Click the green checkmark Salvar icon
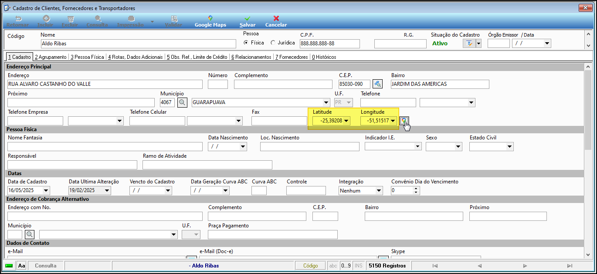This screenshot has width=597, height=274. [247, 19]
